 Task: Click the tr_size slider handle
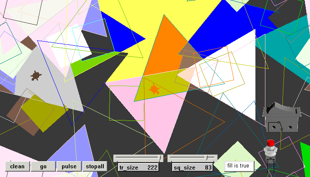[x=159, y=158]
